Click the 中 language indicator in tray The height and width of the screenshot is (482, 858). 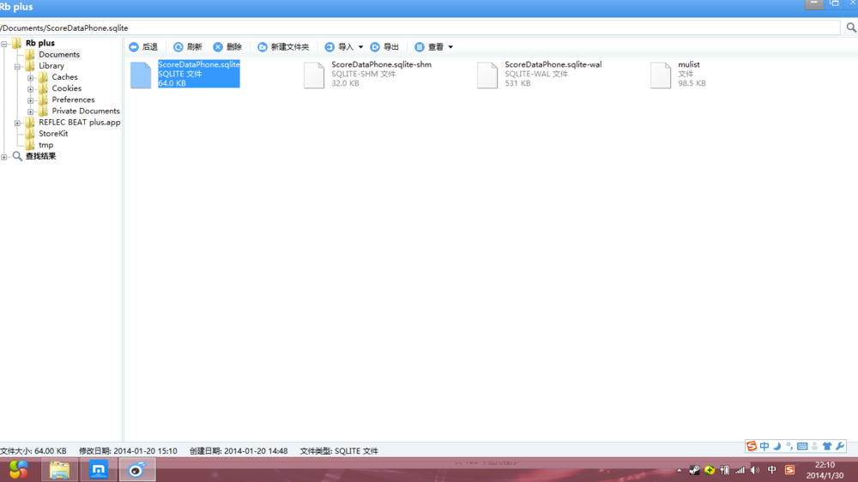click(772, 470)
